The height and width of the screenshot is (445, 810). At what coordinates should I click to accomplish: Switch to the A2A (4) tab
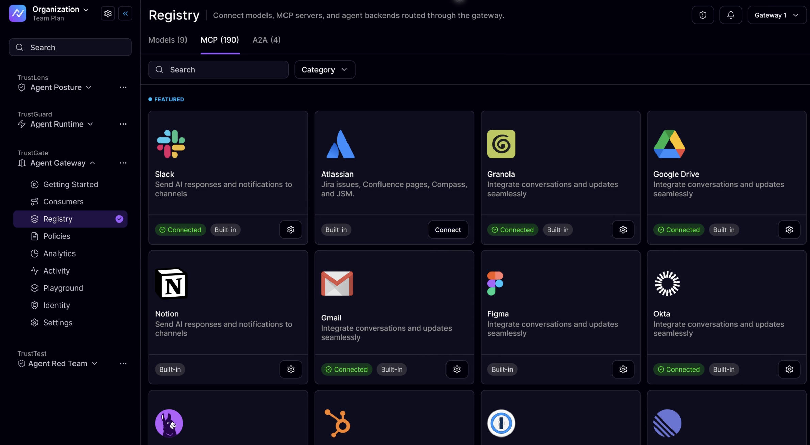(x=266, y=40)
